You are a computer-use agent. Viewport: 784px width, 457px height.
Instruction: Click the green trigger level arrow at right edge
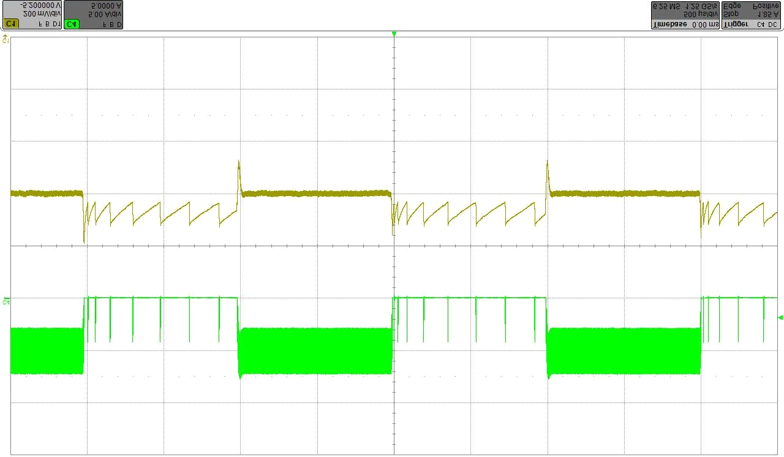pyautogui.click(x=780, y=317)
